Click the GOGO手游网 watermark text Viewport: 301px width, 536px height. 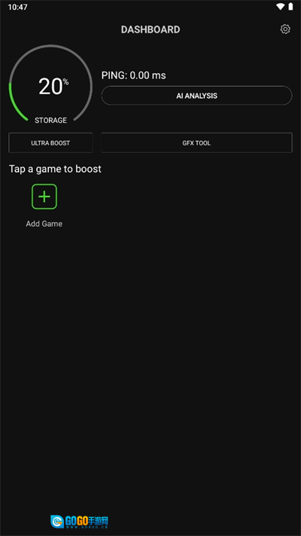click(87, 521)
